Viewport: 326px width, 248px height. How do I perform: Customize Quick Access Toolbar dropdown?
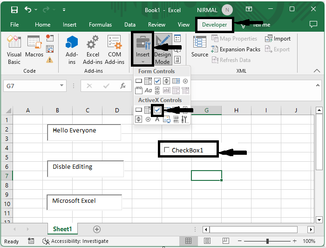point(64,10)
